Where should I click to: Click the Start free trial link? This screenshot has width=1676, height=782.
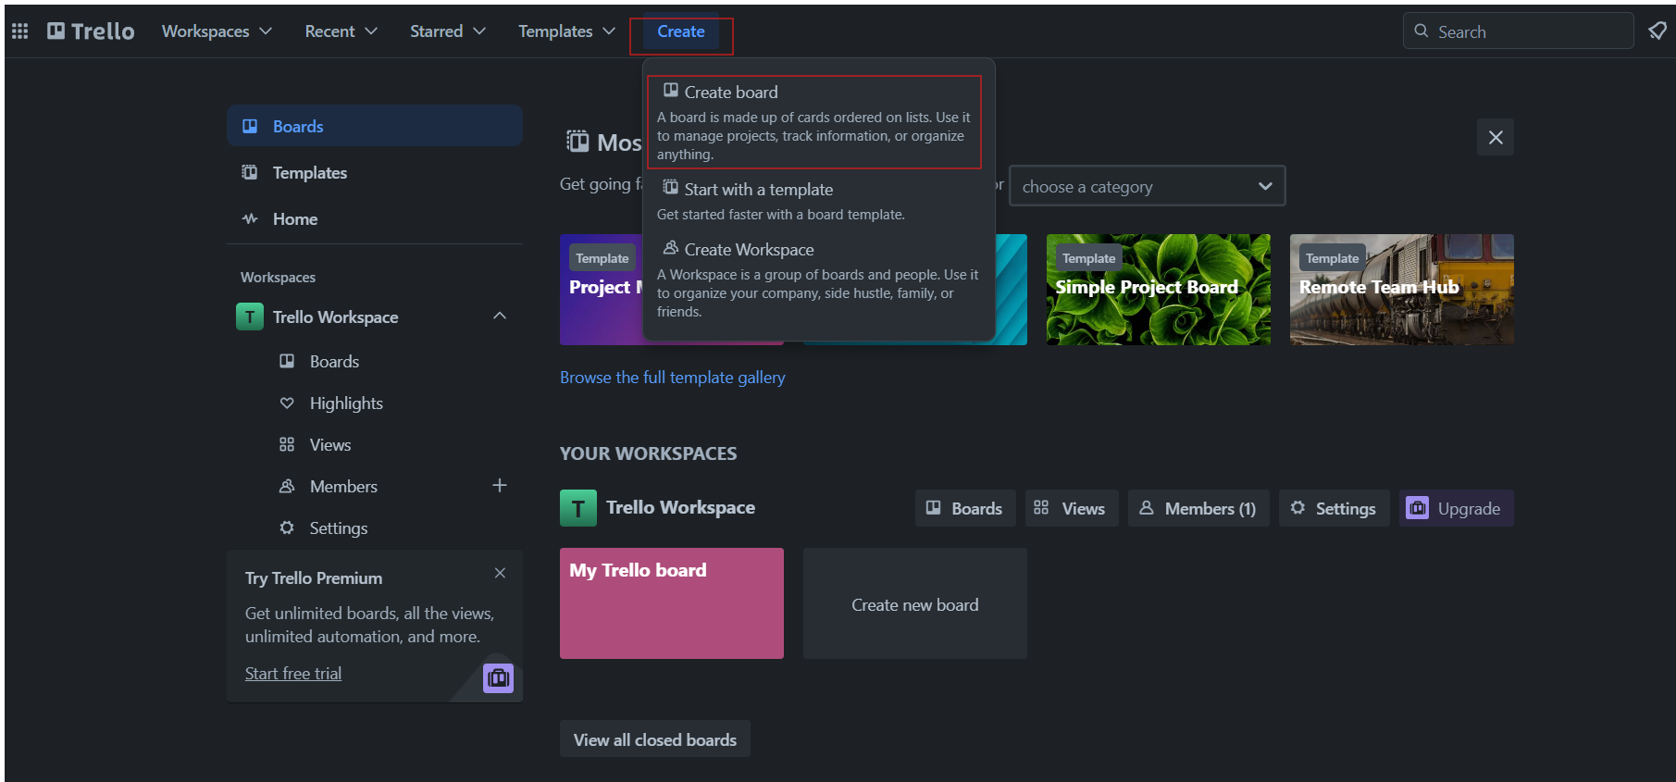point(293,674)
